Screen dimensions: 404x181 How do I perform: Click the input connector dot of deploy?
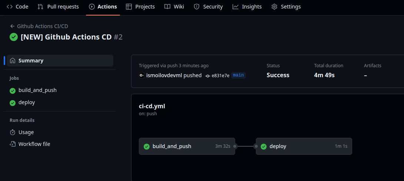(x=256, y=146)
